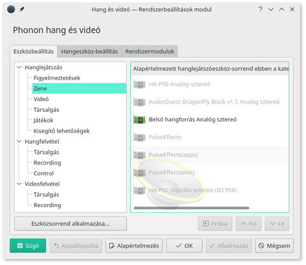This screenshot has width=306, height=265.
Task: Select the Hanglejátszás parent item
Action: [43, 67]
